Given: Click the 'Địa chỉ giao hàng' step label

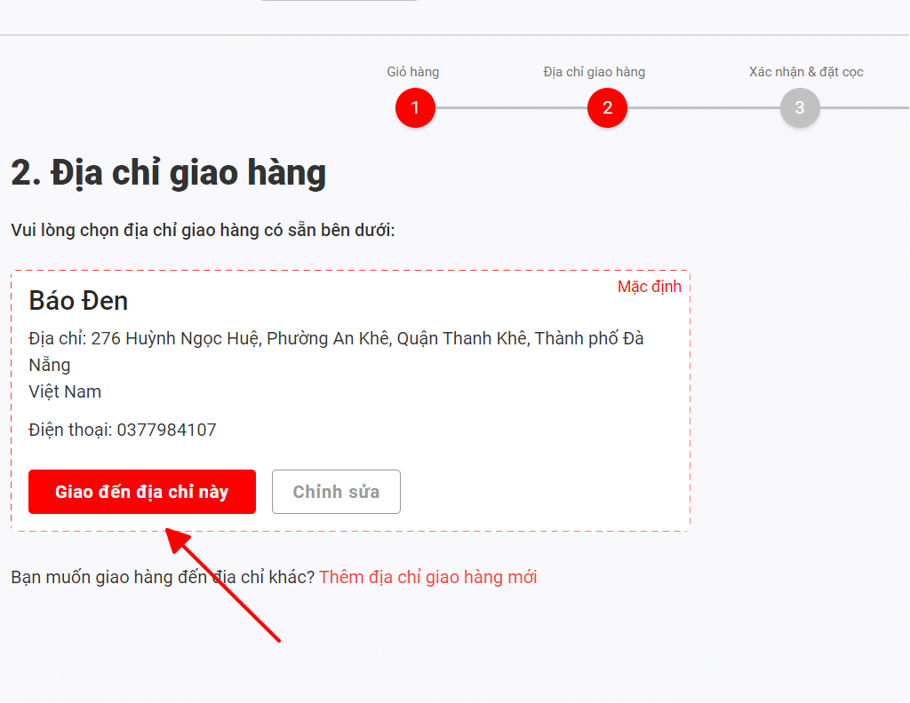Looking at the screenshot, I should (x=594, y=72).
